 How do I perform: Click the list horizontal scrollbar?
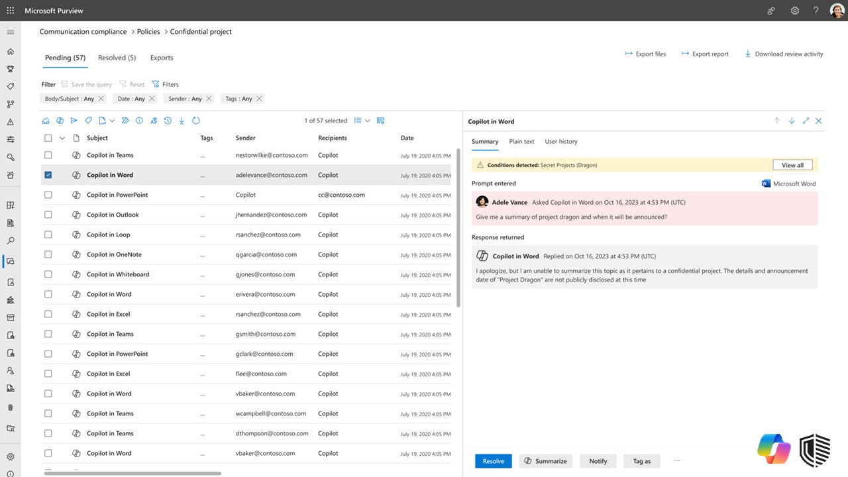132,473
